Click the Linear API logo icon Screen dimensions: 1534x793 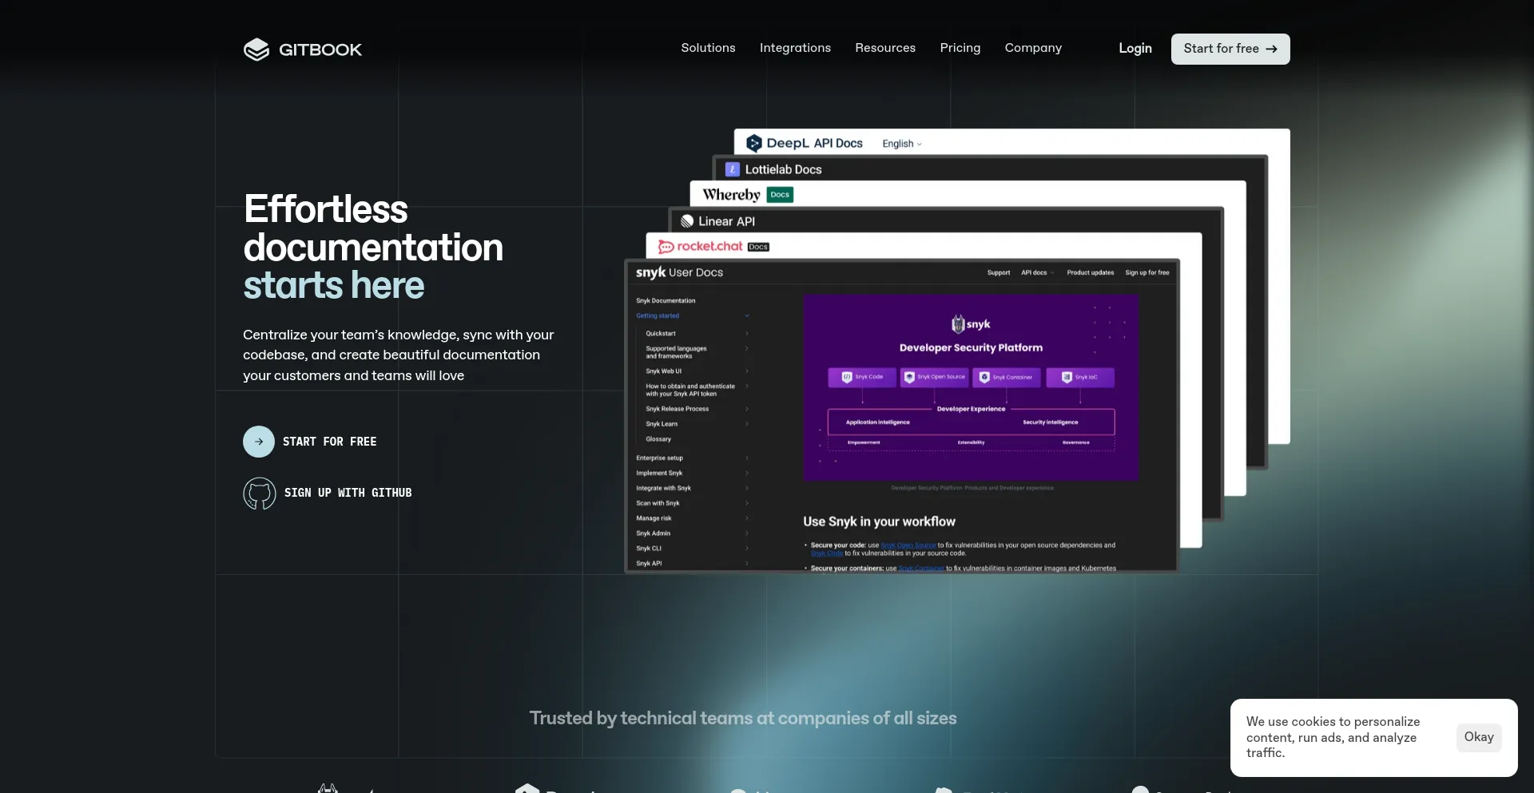[x=687, y=221]
